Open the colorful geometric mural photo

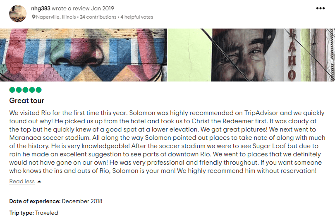84,55
